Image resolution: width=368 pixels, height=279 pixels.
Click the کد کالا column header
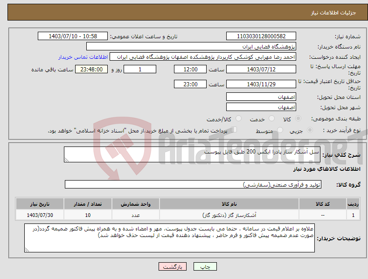tap(323, 204)
